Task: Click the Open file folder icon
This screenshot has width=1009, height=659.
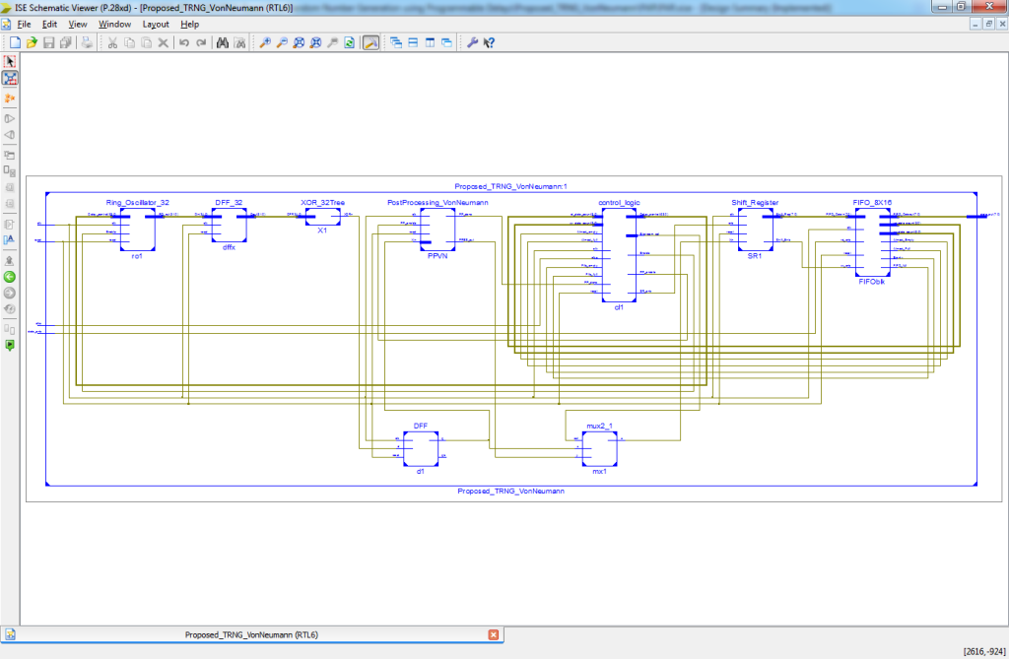Action: coord(32,43)
